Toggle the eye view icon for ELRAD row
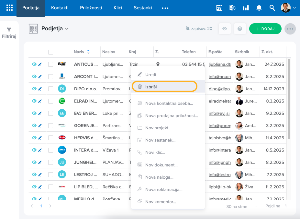The image size is (300, 219). 34,101
